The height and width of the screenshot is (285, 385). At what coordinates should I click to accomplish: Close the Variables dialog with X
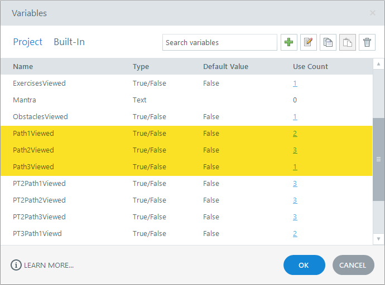373,13
